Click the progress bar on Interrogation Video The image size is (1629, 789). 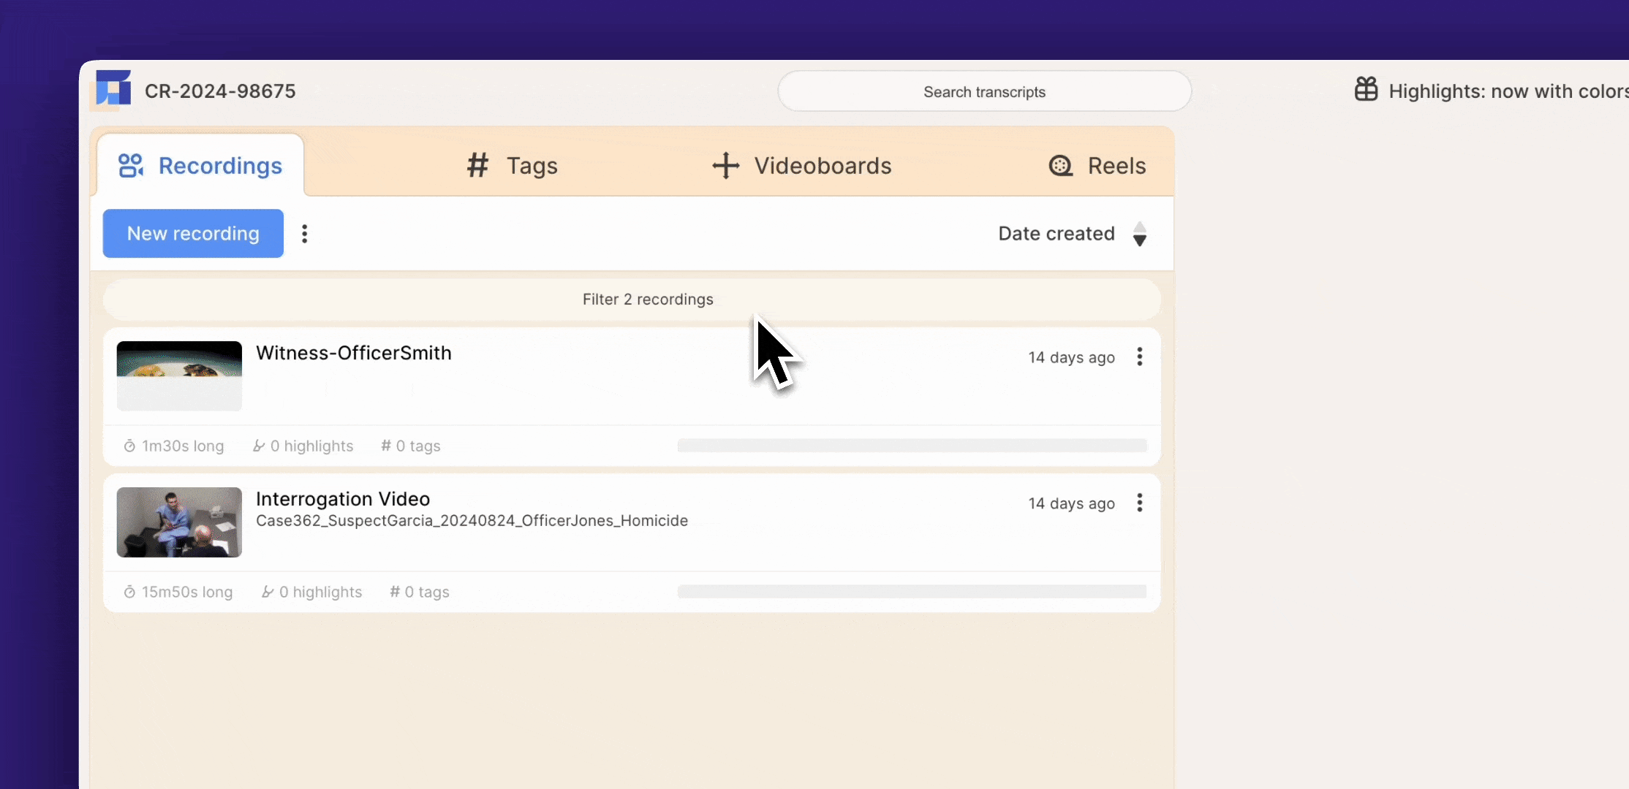(912, 592)
